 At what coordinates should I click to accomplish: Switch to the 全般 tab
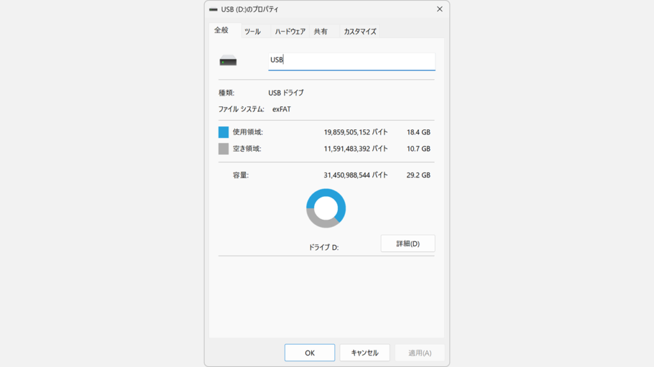tap(225, 31)
